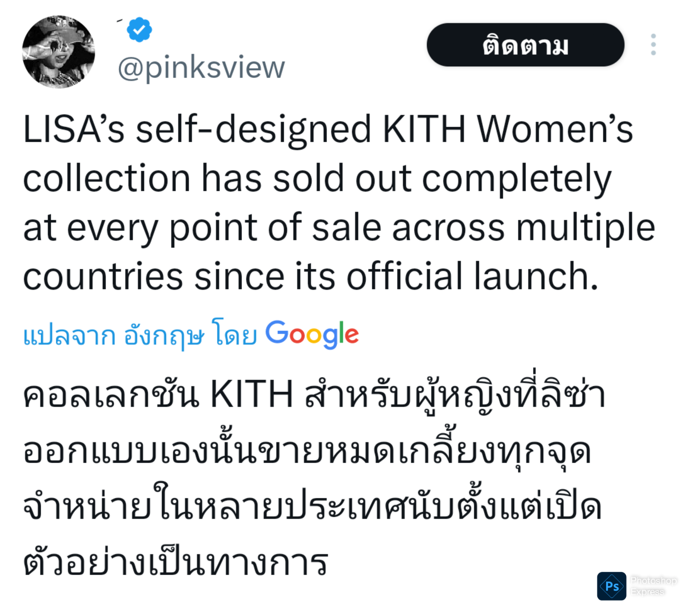
Task: Click the Google logo in translation credit
Action: point(312,334)
